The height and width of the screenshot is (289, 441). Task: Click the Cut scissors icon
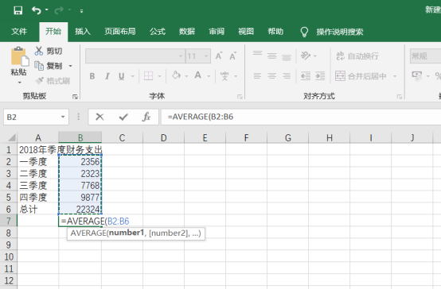pos(39,51)
